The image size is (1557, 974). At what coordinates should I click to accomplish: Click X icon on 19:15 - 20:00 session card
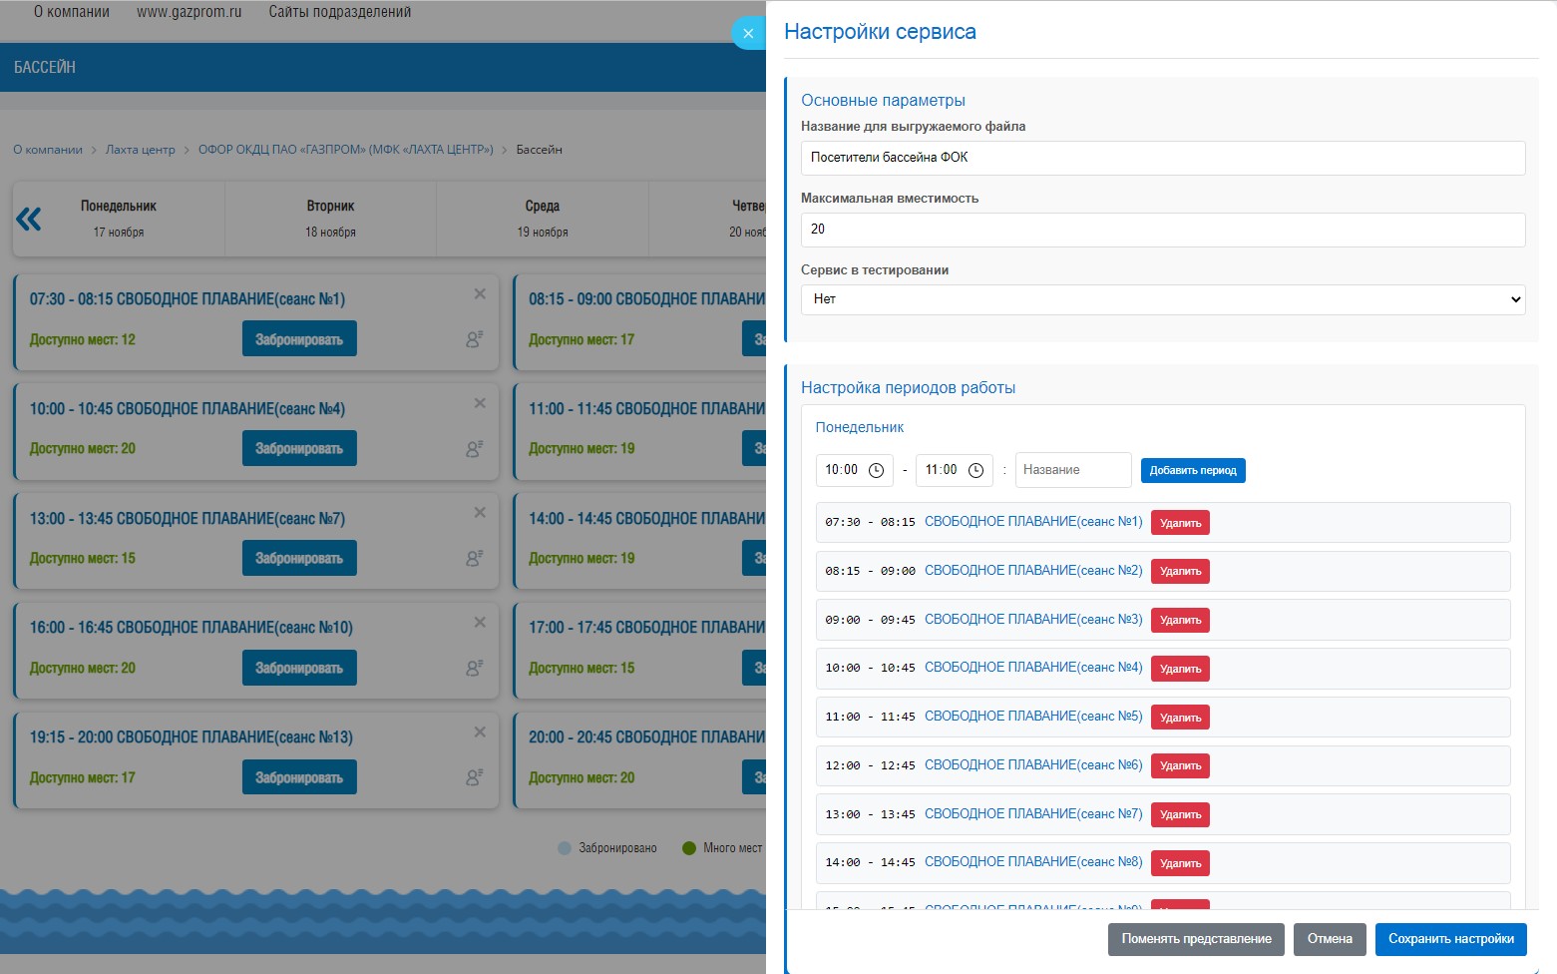coord(480,732)
